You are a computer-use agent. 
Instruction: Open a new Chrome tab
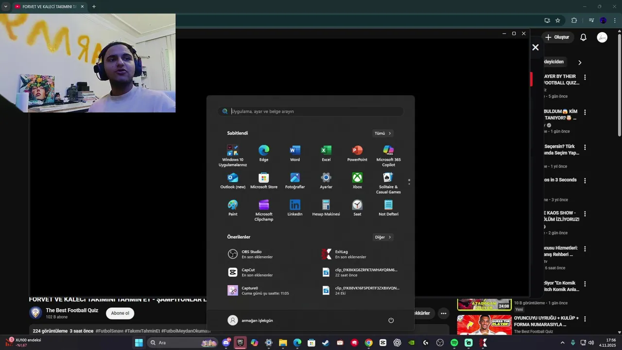pyautogui.click(x=94, y=7)
